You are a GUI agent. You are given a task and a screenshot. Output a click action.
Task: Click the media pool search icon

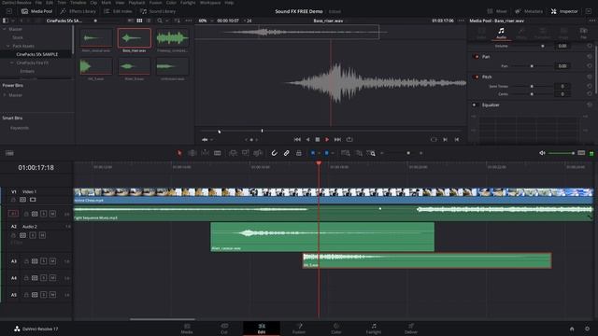(x=160, y=21)
